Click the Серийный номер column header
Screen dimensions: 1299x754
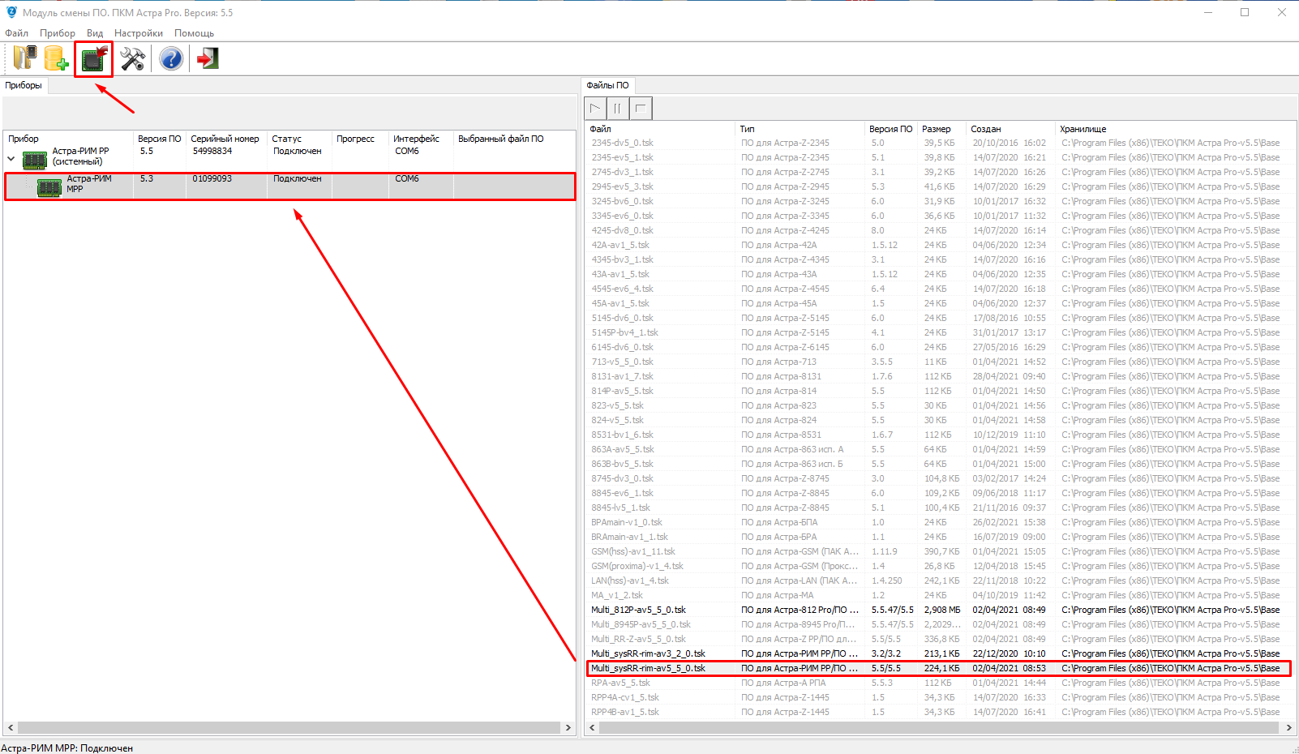tap(225, 139)
